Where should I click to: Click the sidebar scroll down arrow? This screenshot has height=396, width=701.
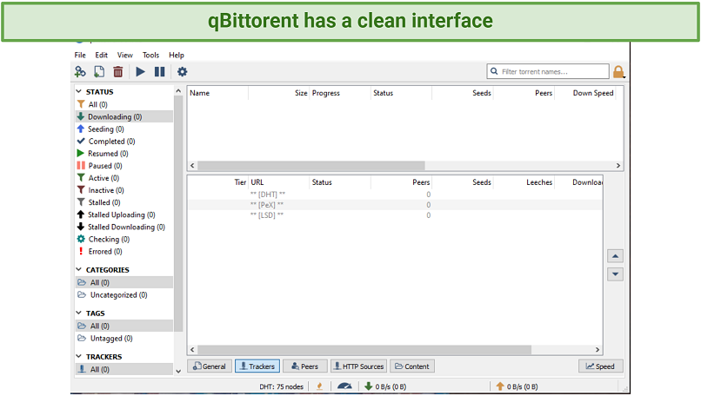(178, 371)
